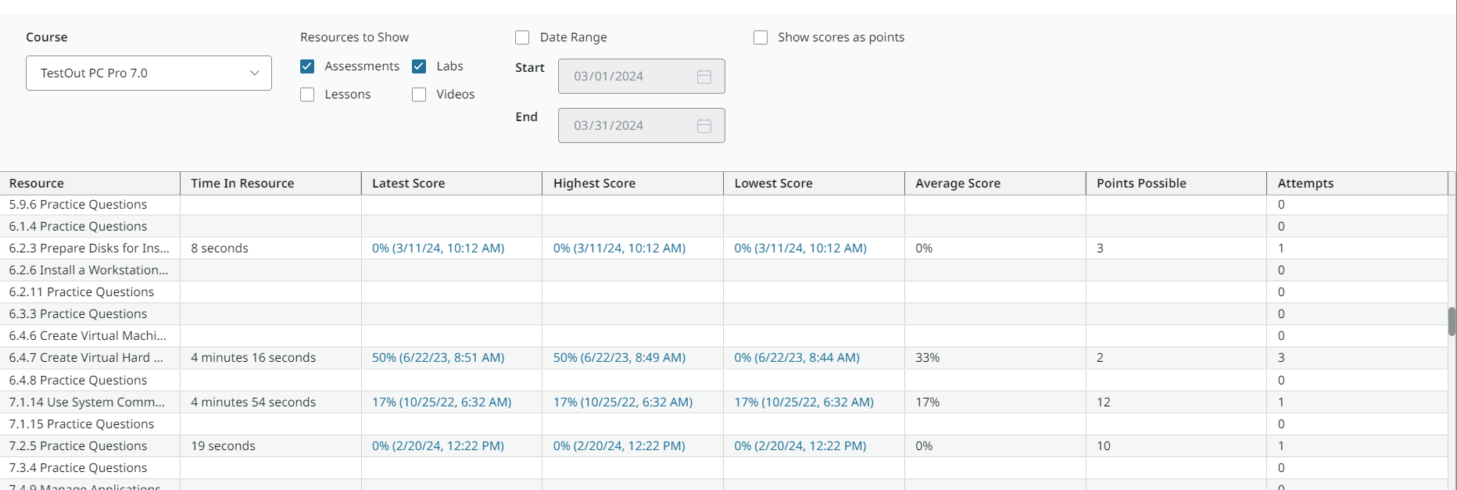Enable the Videos checkbox
This screenshot has height=490, width=1457.
[x=419, y=95]
